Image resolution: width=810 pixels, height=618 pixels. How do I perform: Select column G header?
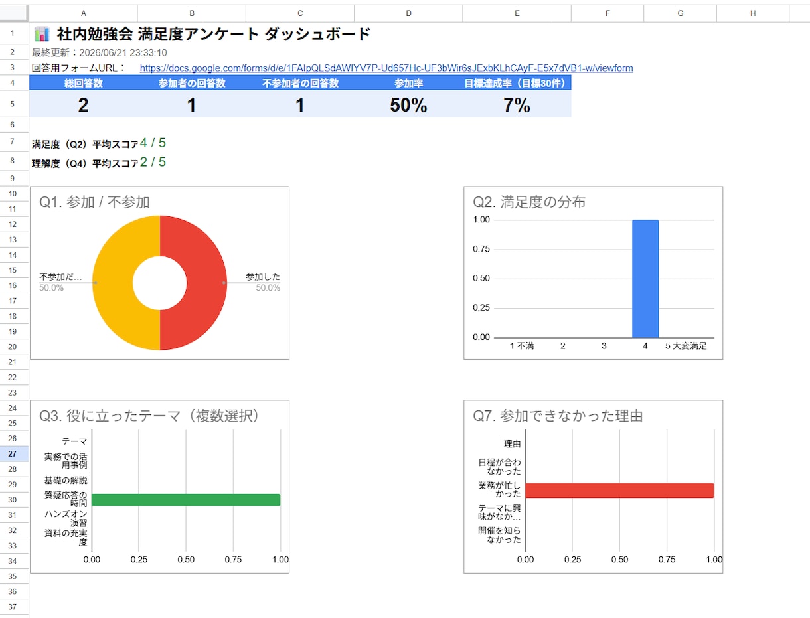tap(681, 13)
